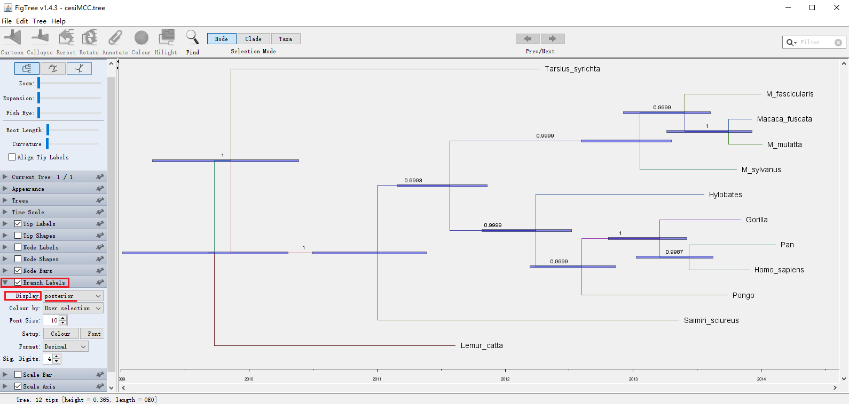Image resolution: width=849 pixels, height=404 pixels.
Task: Open Find with the magnifier icon
Action: point(192,38)
